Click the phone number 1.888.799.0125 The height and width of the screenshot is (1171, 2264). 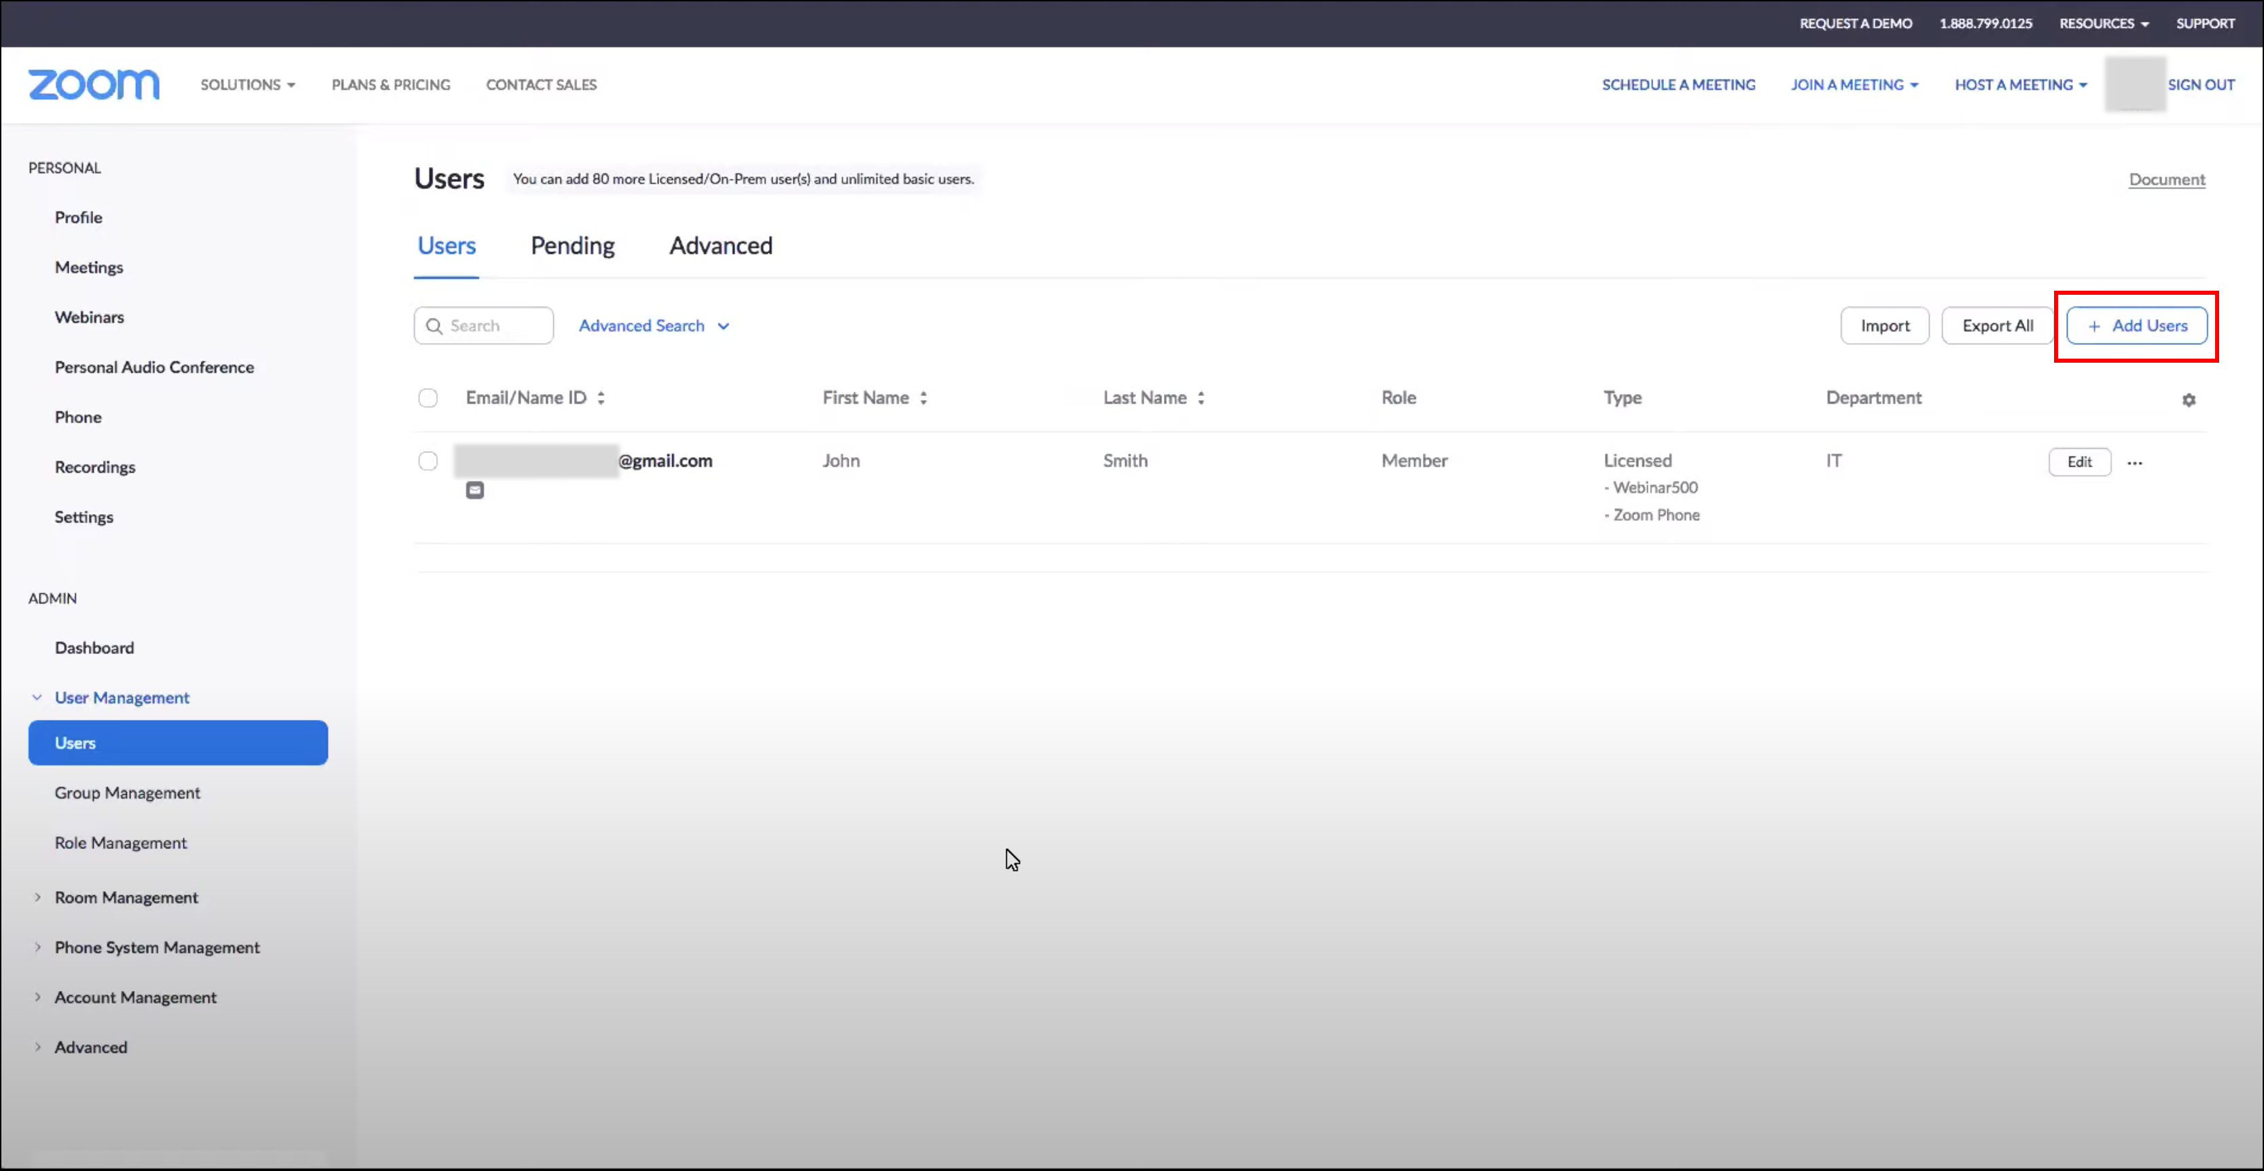(x=1985, y=24)
